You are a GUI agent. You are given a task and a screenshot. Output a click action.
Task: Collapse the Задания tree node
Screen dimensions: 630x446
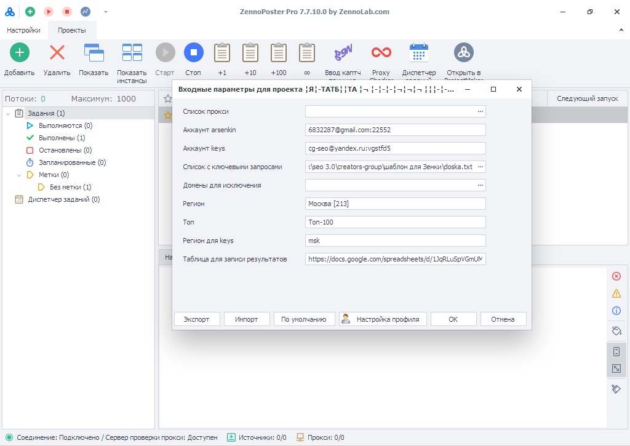(x=8, y=114)
